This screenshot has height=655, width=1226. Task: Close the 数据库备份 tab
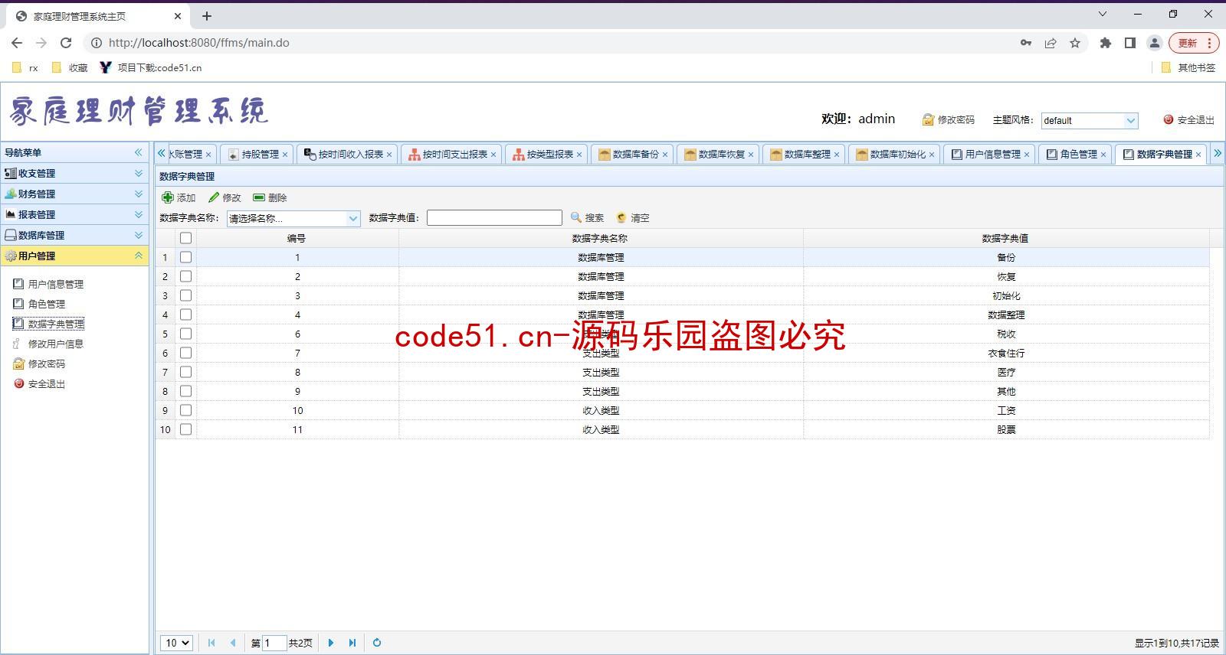coord(665,155)
